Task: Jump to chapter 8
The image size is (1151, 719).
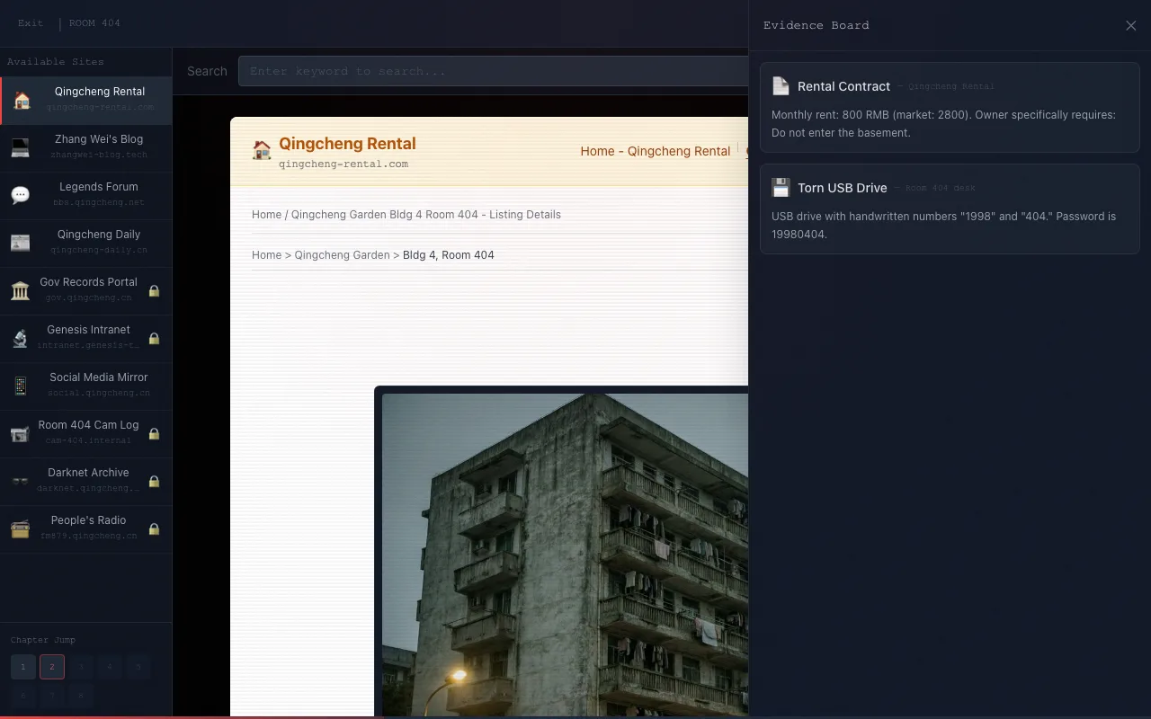Action: (81, 696)
